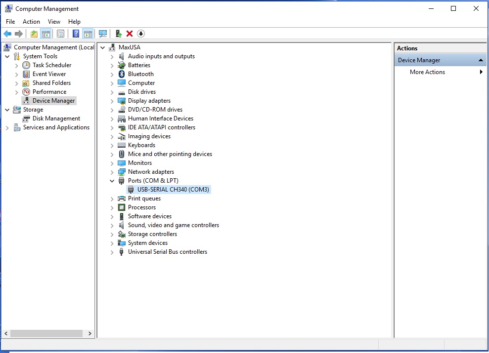Click the Properties toolbar icon
Screen dimensions: 489x353
(60, 34)
